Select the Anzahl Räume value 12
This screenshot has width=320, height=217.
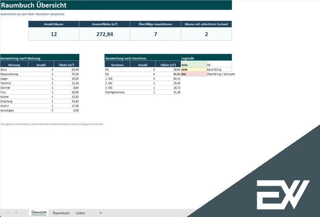point(54,34)
